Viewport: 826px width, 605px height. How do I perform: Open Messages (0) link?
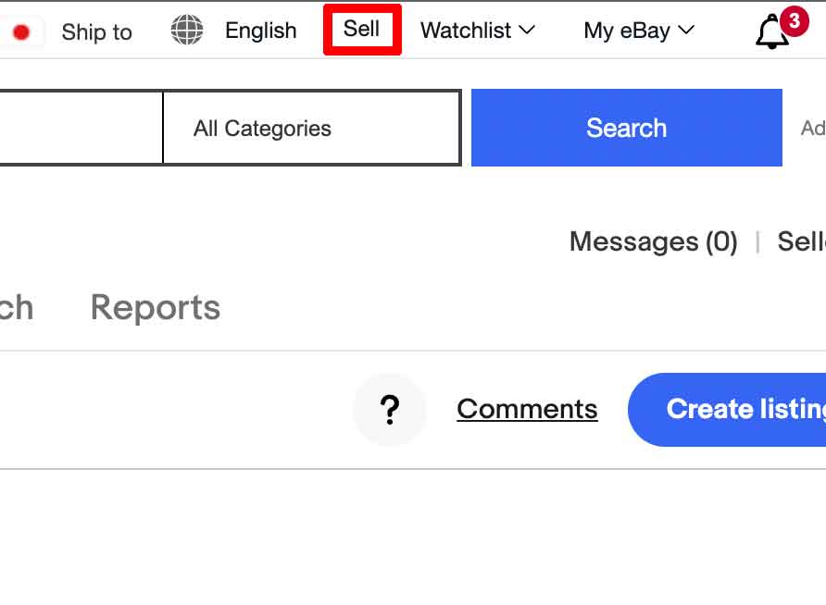[653, 241]
